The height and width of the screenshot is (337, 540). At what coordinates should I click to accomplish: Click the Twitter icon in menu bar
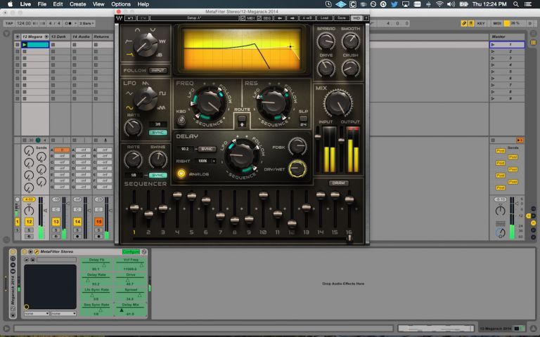394,4
